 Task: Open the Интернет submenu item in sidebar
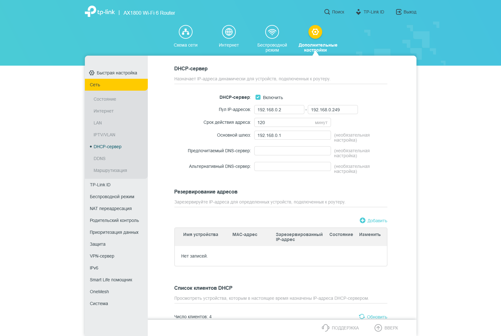pyautogui.click(x=104, y=111)
